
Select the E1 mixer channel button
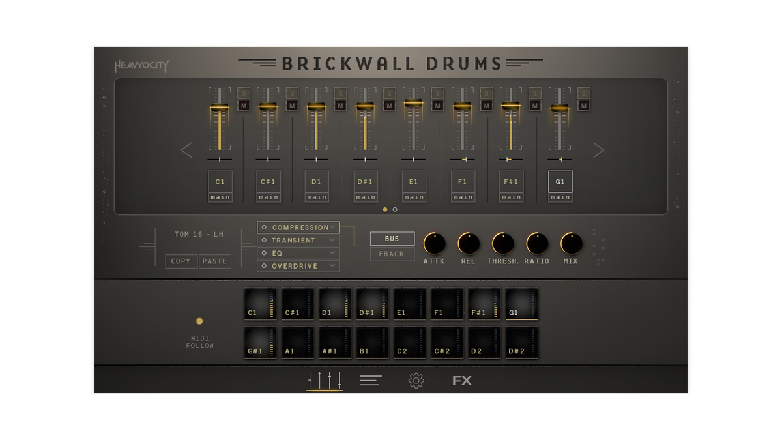click(x=414, y=182)
